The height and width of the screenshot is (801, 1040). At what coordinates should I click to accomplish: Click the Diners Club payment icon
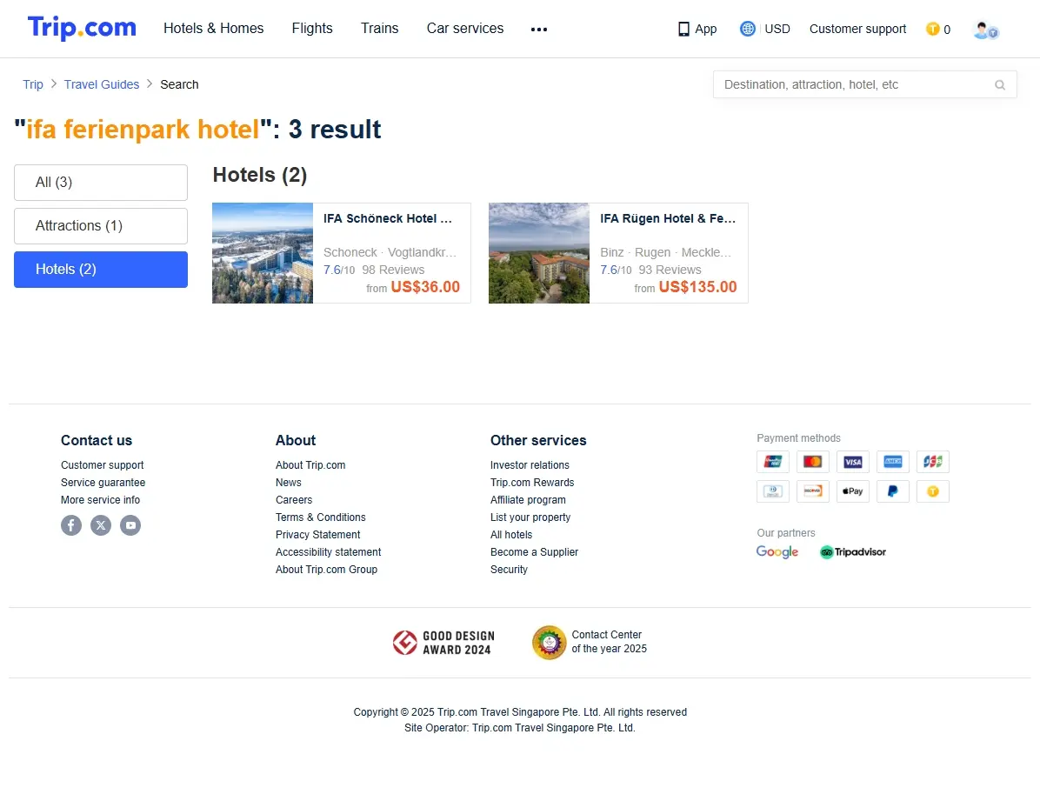pos(773,491)
